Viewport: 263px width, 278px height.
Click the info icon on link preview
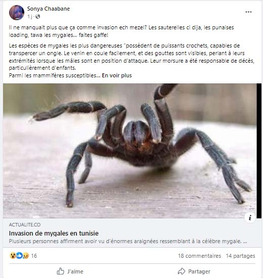(x=250, y=217)
